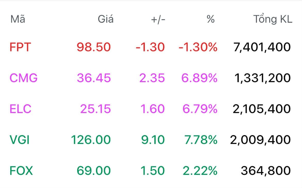This screenshot has width=302, height=188.
Task: Click CMG's percent change 6.89%
Action: coord(199,78)
